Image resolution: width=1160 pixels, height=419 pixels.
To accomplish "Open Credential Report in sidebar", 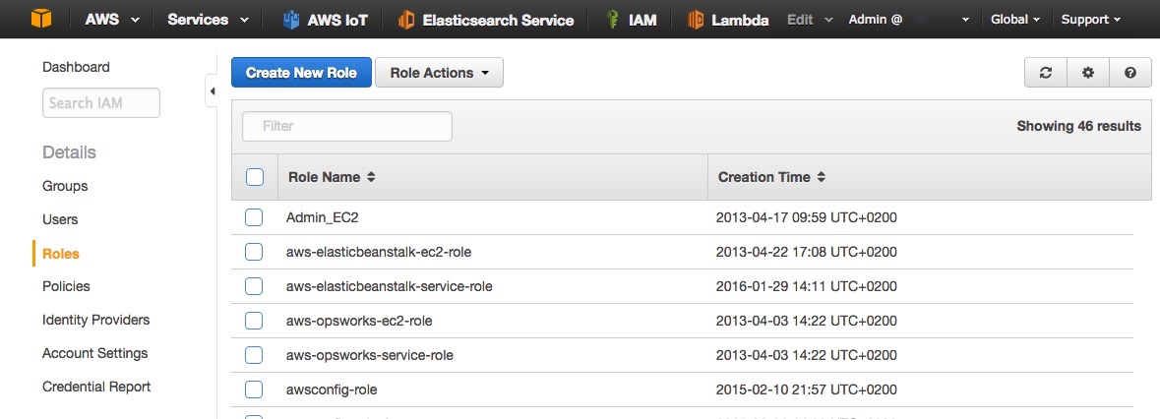I will [96, 387].
